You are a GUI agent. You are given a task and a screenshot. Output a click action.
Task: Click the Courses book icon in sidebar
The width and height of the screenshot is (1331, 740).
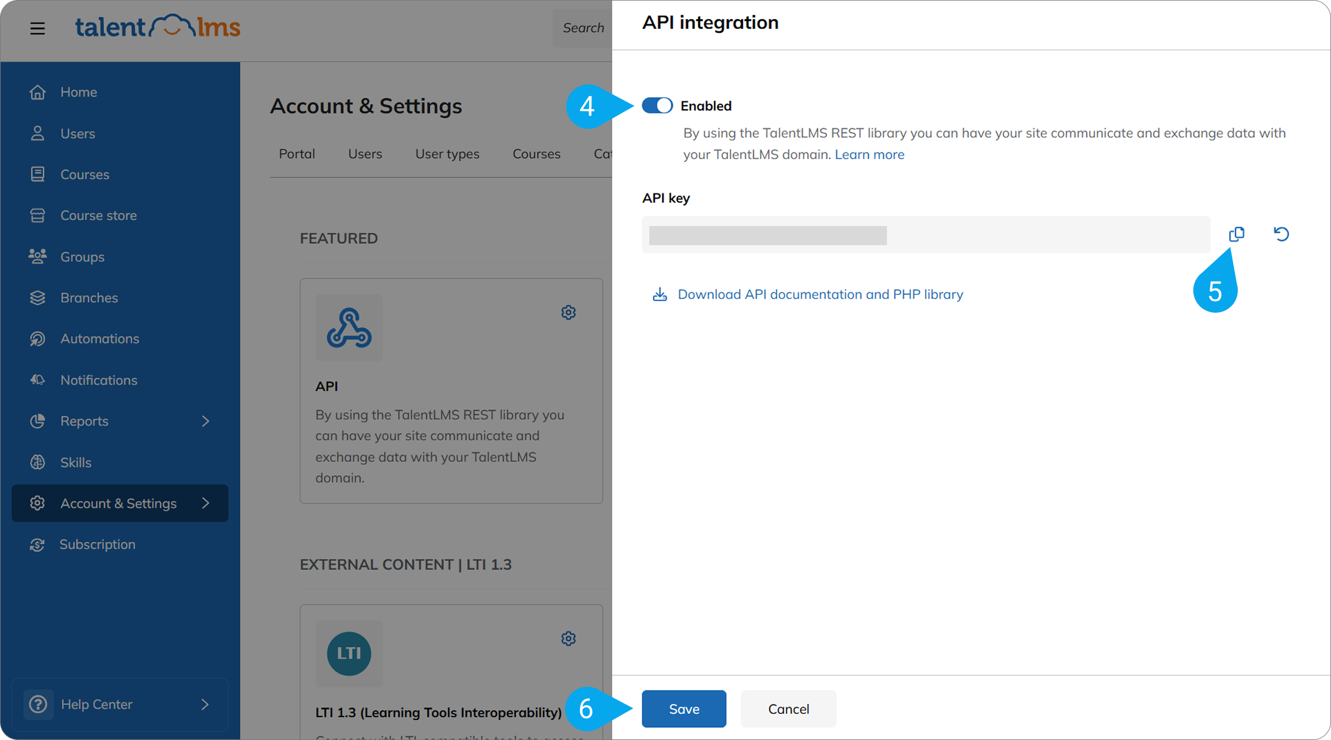pos(38,174)
